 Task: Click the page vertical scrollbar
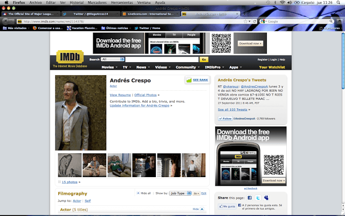tap(343, 61)
